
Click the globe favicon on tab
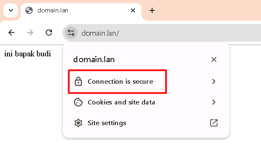pos(29,10)
